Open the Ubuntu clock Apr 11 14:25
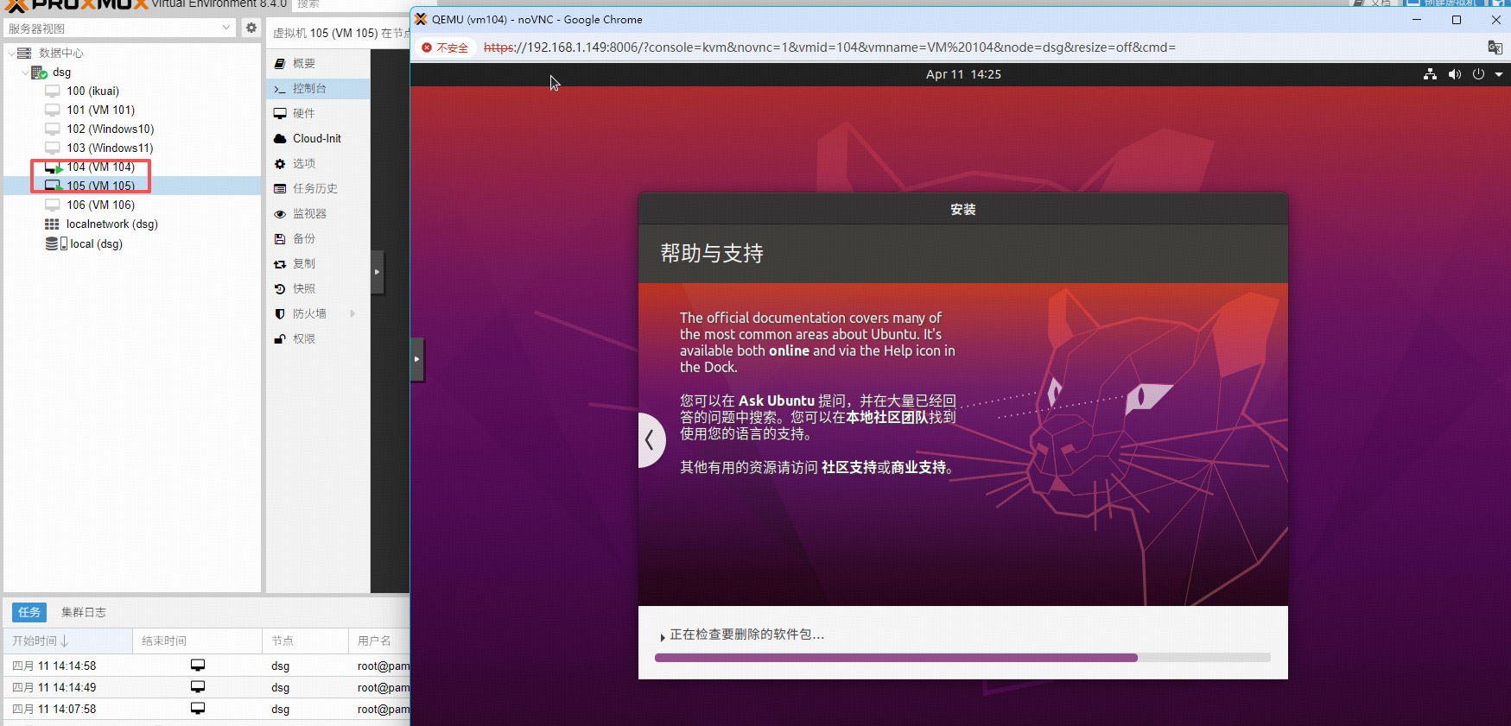Viewport: 1511px width, 726px height. pos(963,74)
